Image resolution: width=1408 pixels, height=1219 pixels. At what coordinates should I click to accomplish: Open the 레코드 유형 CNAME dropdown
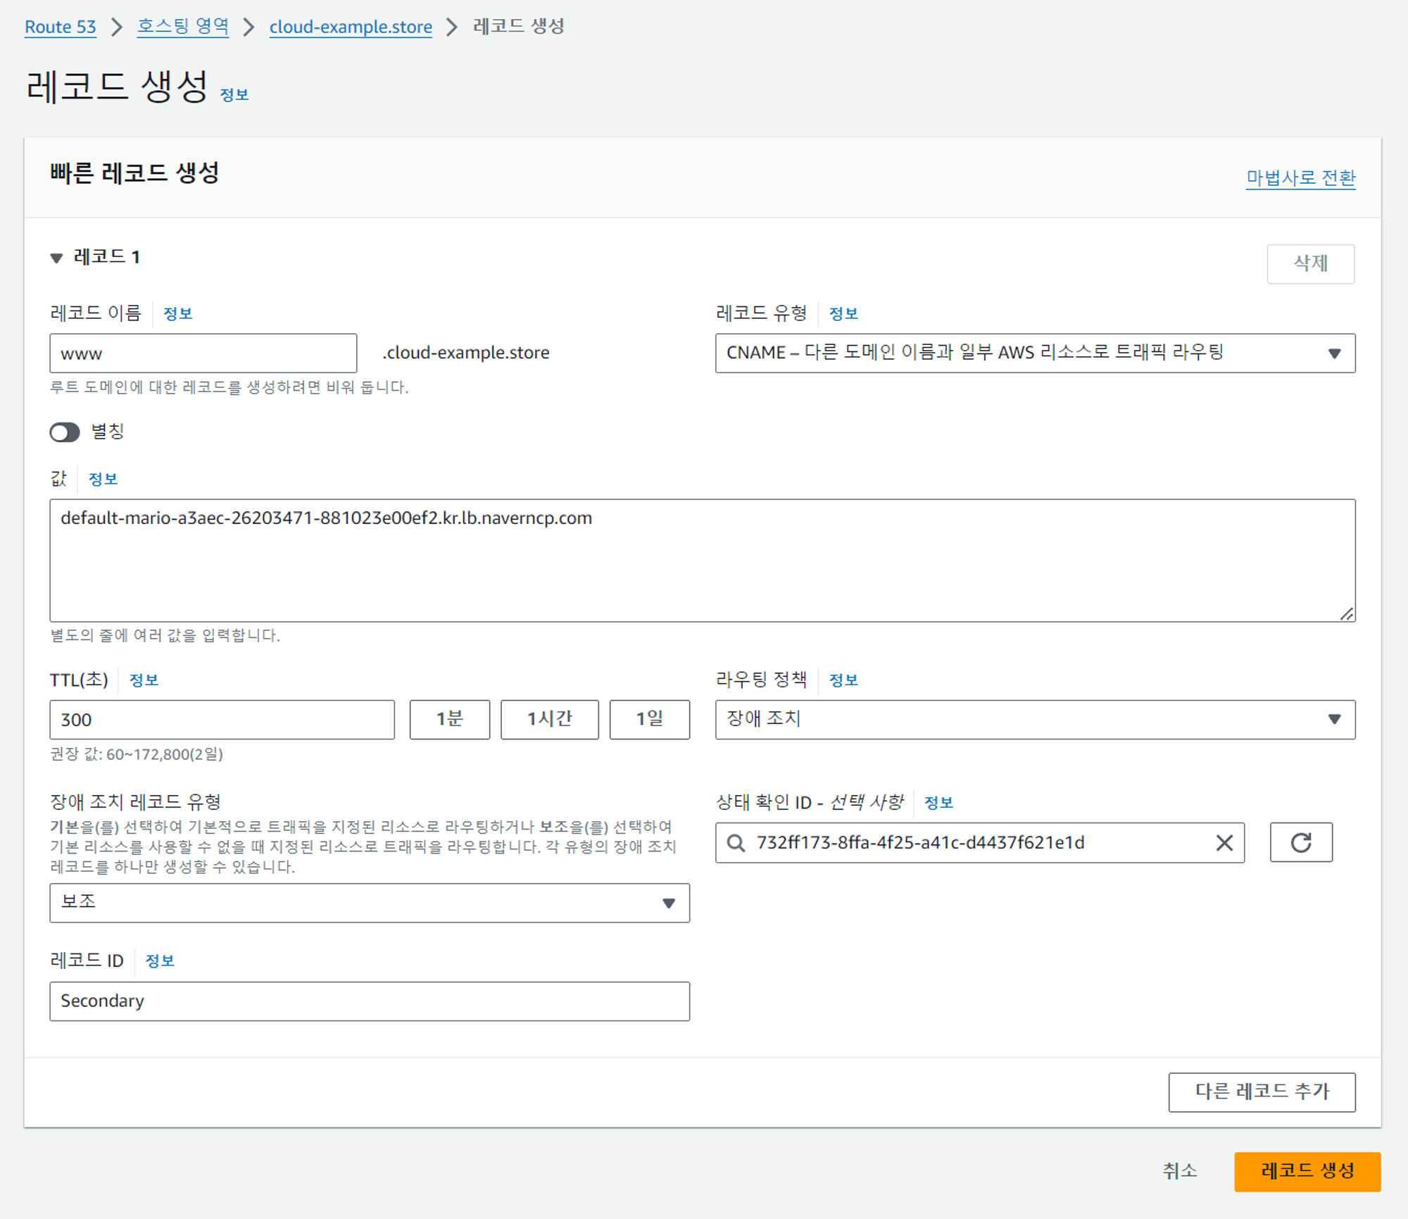1035,353
